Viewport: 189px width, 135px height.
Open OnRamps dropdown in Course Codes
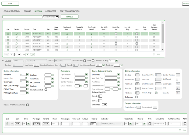coord(104,105)
